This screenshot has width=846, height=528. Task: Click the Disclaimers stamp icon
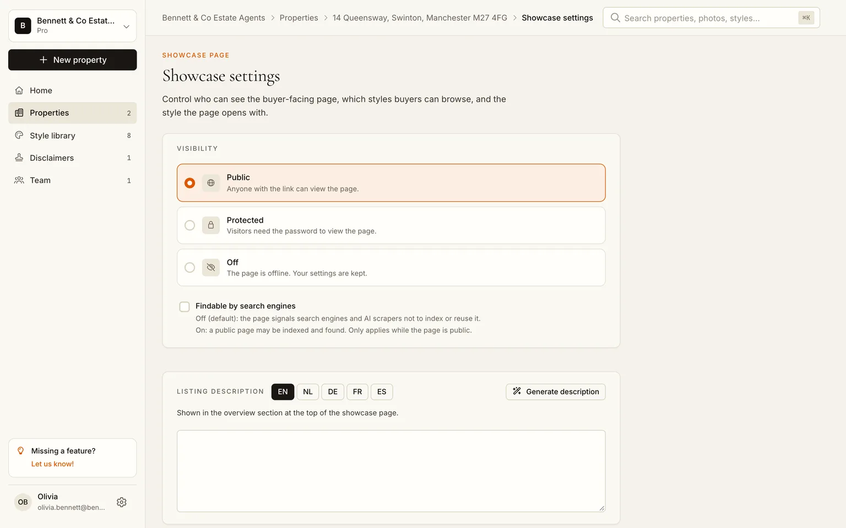coord(19,158)
